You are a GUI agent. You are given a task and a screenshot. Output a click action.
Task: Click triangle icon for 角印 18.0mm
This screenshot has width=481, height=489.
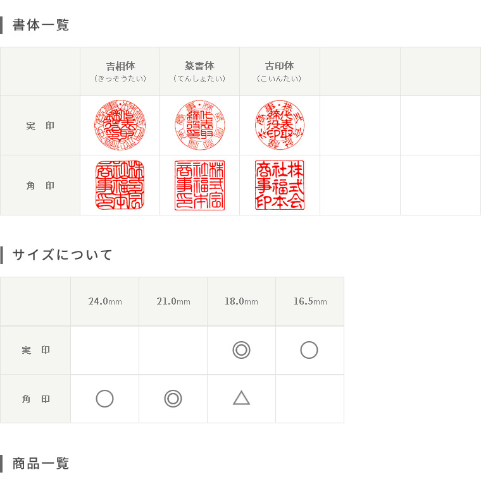click(x=241, y=398)
